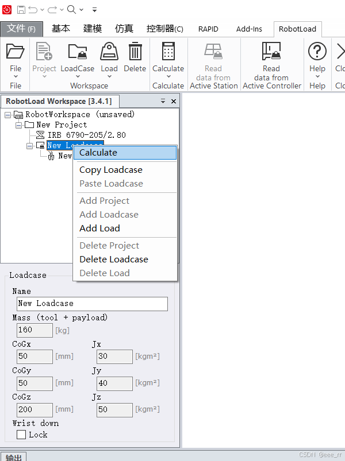Click the Calculate calculator icon
Image resolution: width=345 pixels, height=461 pixels.
pyautogui.click(x=168, y=51)
